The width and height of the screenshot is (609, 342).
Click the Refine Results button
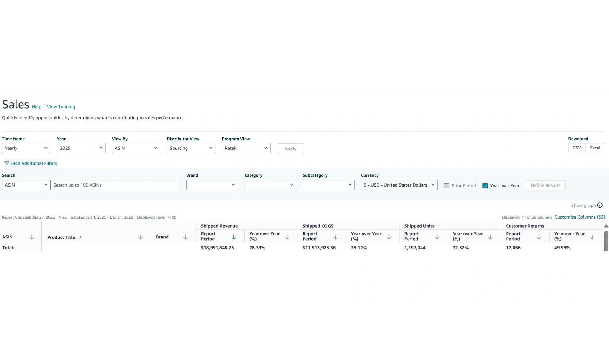546,185
